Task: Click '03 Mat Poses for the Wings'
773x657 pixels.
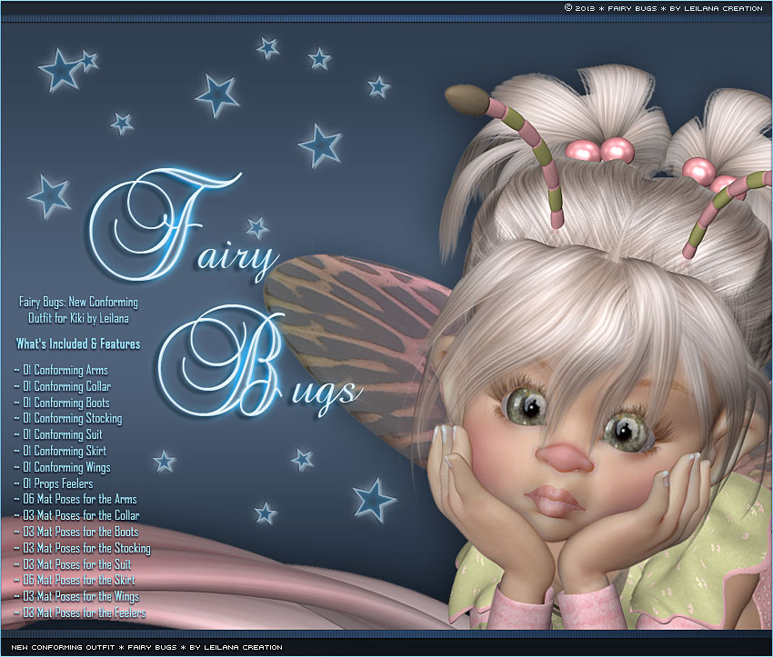Action: tap(77, 596)
